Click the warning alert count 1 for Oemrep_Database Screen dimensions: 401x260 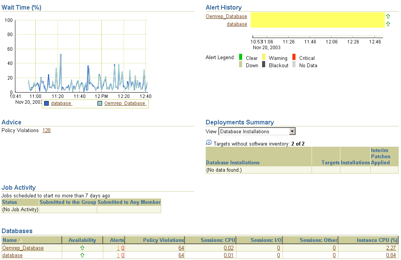[x=118, y=248]
